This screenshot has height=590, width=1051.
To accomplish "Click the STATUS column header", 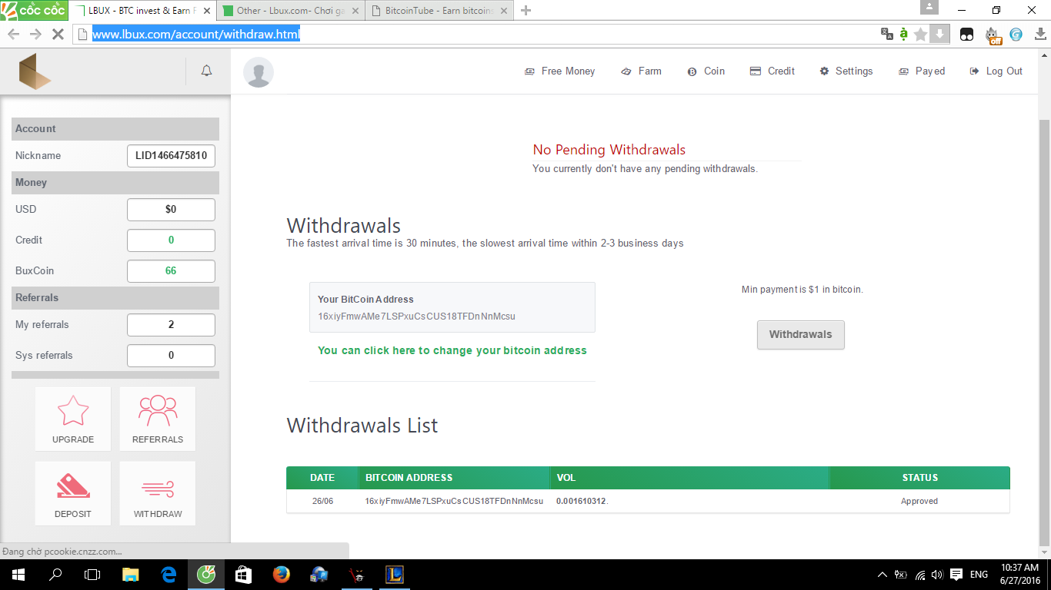I will coord(920,478).
